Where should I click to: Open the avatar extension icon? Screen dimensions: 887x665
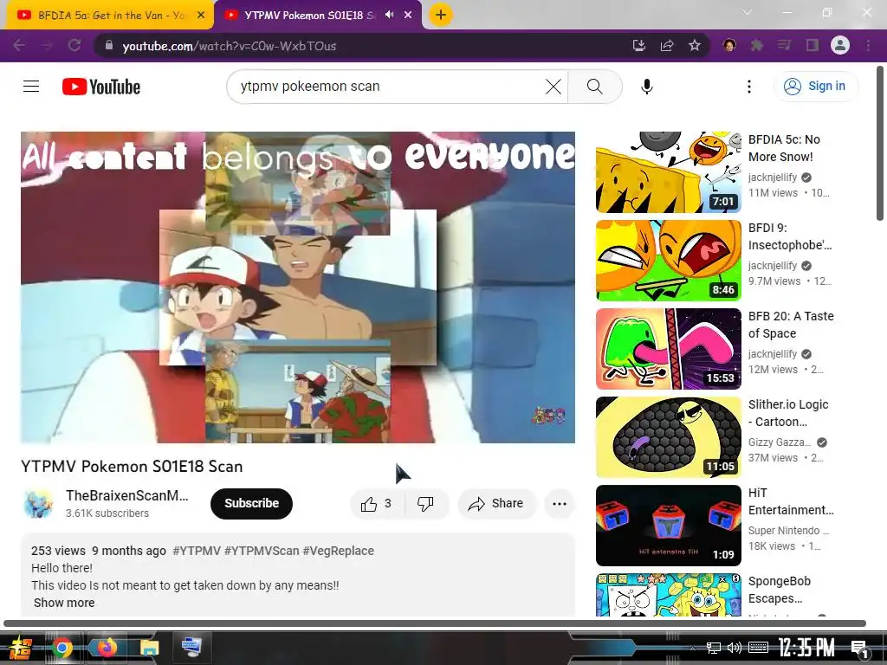click(729, 45)
